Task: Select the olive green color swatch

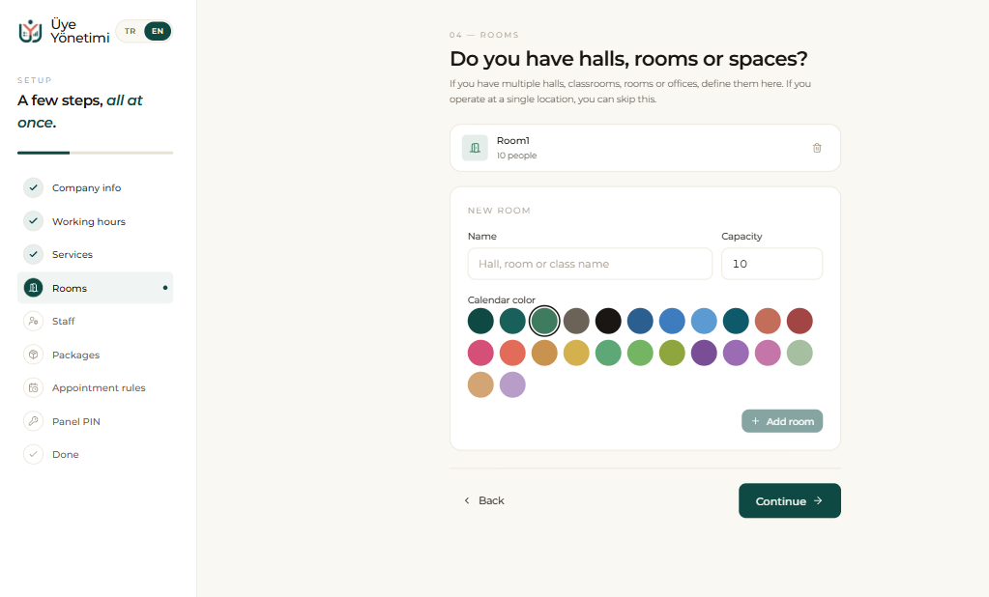Action: pos(672,353)
